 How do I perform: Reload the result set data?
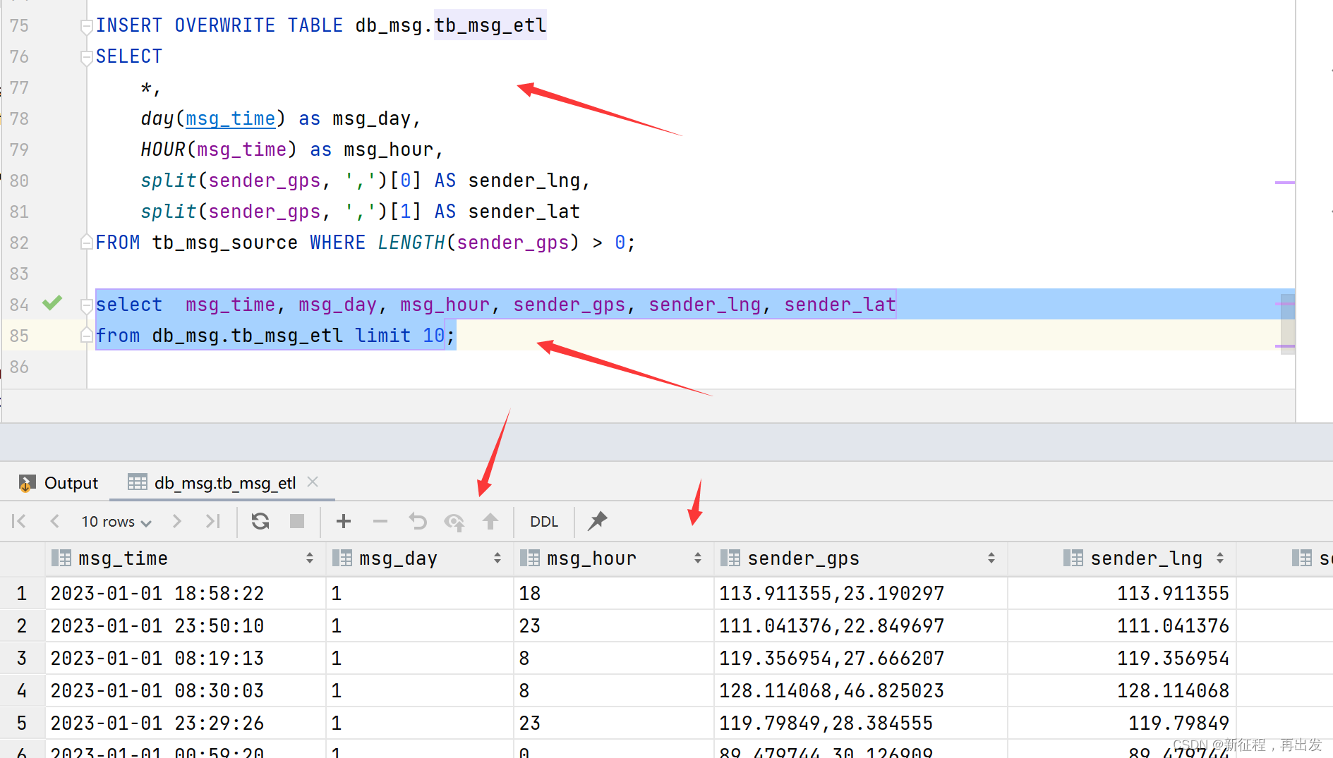coord(260,521)
